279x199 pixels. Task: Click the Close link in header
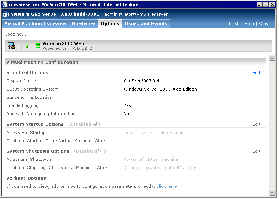(x=264, y=24)
